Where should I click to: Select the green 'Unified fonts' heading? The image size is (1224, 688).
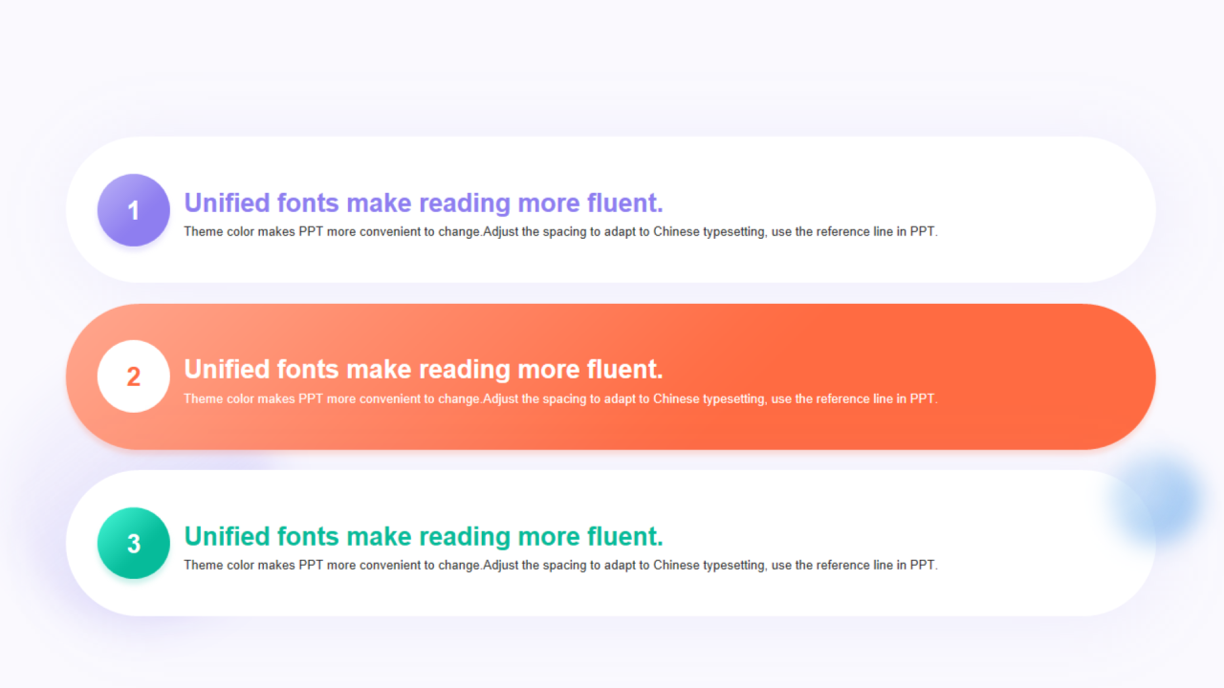tap(423, 536)
